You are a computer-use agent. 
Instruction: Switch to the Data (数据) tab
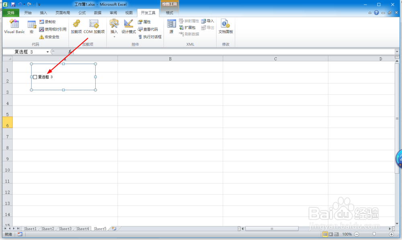point(97,13)
